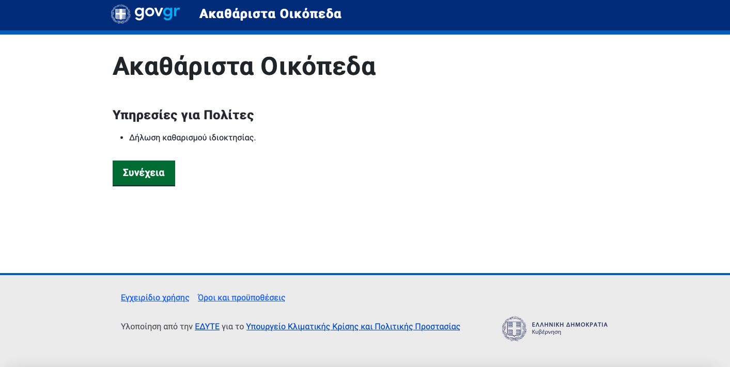
Task: Click the govgr wordmark logo
Action: (x=157, y=13)
